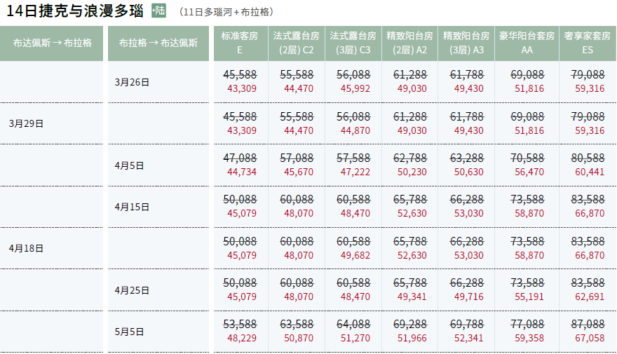Select the 布达佩斯 → 布拉格 column header

[x=52, y=43]
